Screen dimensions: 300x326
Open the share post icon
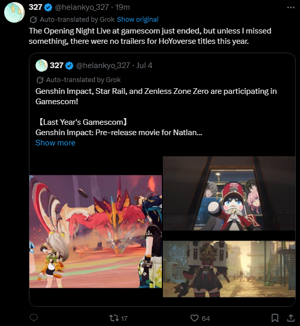(291, 318)
